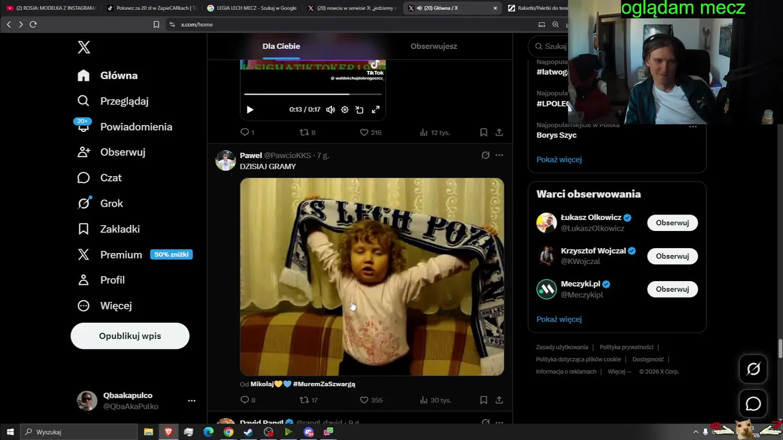The height and width of the screenshot is (440, 783).
Task: Open Zakładki bookmarks
Action: (109, 229)
